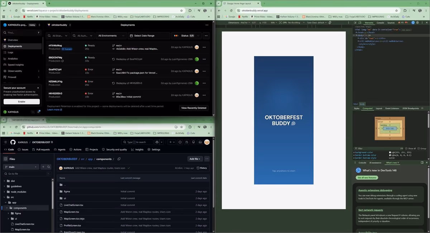
Task: Click the Go to file input
Action: point(27,174)
